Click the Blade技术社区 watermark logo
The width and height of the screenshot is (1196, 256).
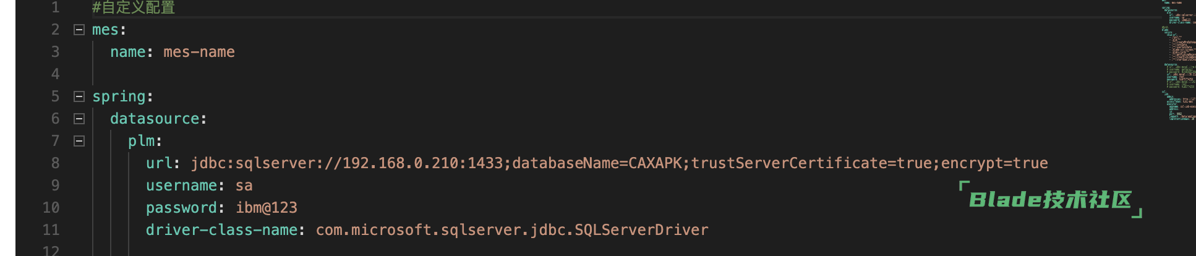click(1049, 200)
